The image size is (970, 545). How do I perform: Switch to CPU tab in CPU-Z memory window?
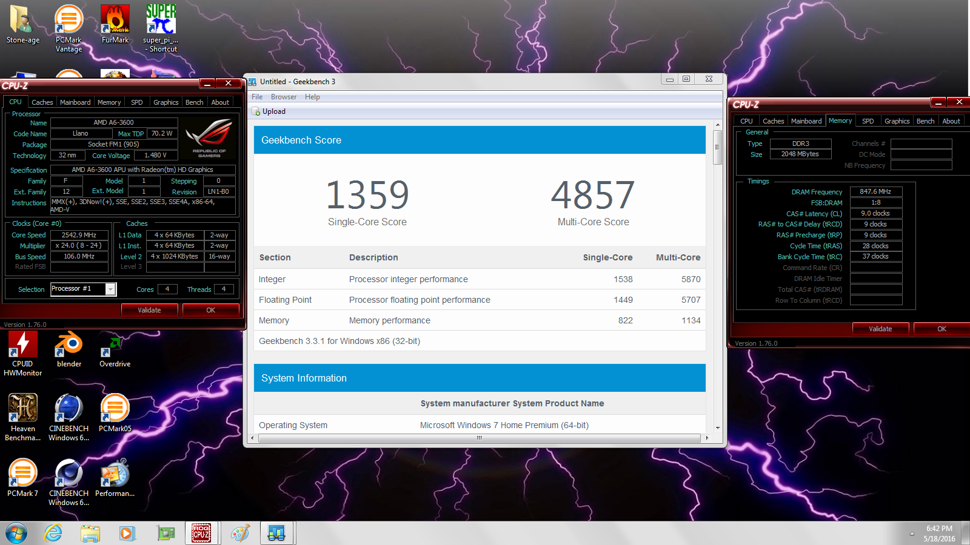746,121
